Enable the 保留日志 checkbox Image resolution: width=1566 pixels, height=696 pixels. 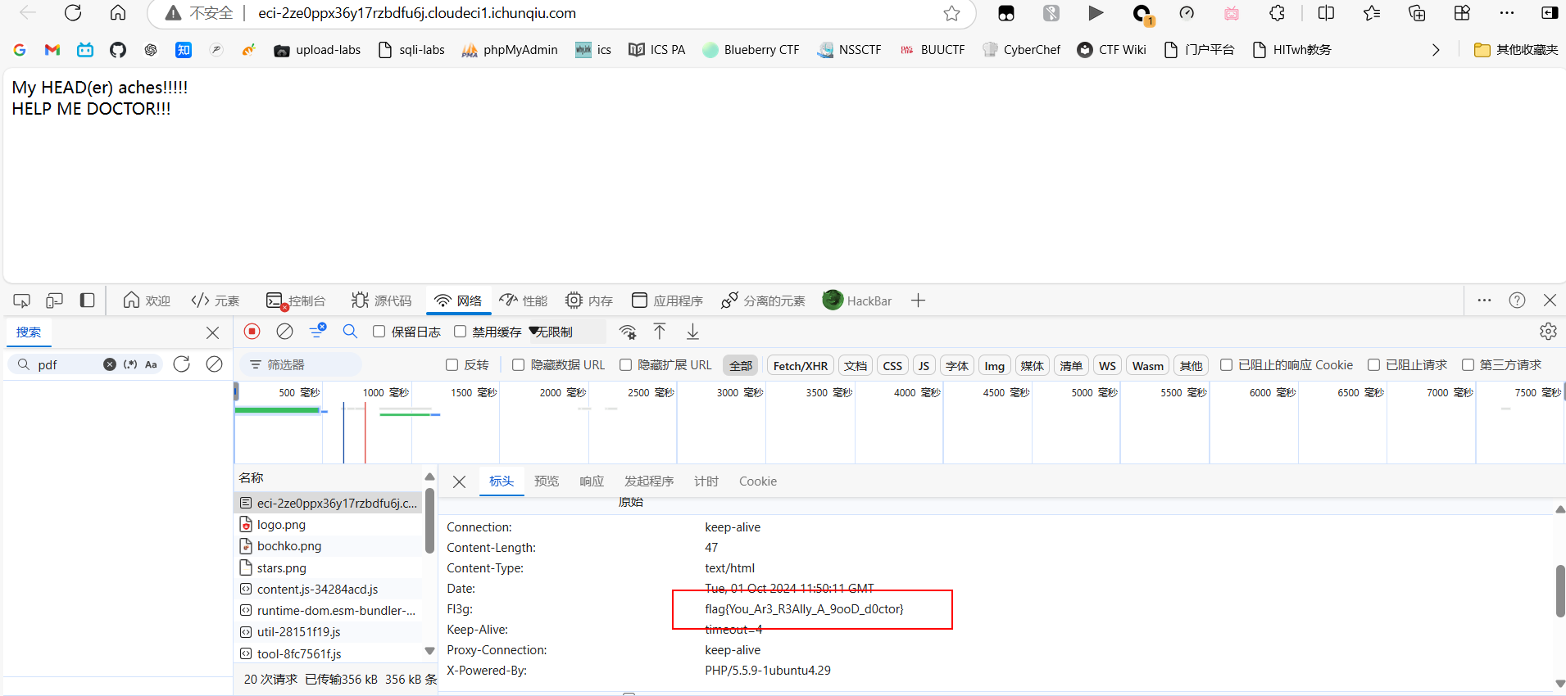[379, 332]
